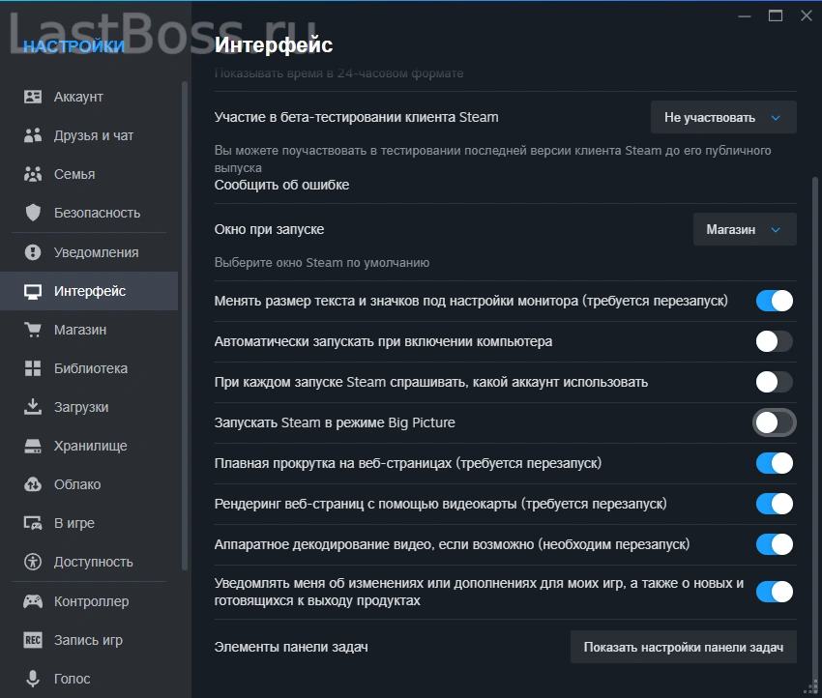Click the Сообщить об ошибке link
Screen dimensions: 822x698
[x=281, y=185]
